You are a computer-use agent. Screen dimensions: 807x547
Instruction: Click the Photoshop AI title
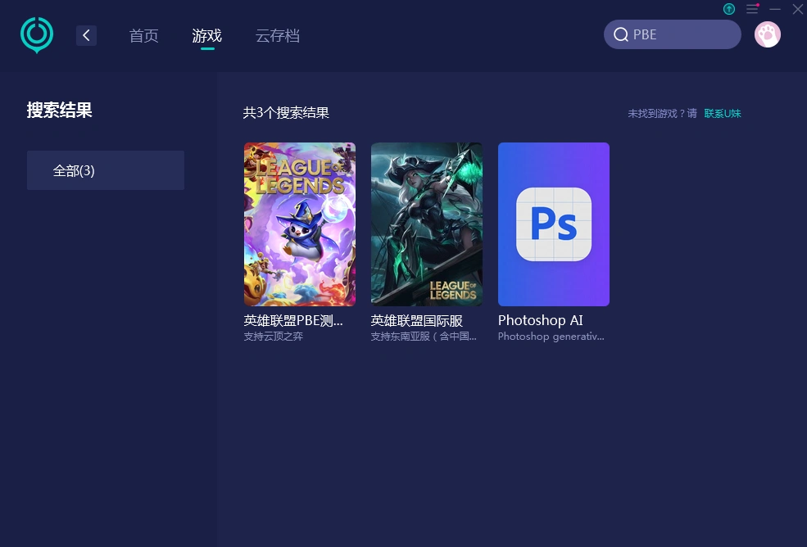541,320
